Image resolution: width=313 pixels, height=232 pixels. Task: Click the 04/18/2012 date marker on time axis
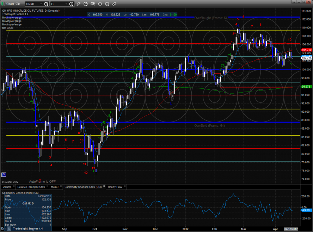coord(291,229)
